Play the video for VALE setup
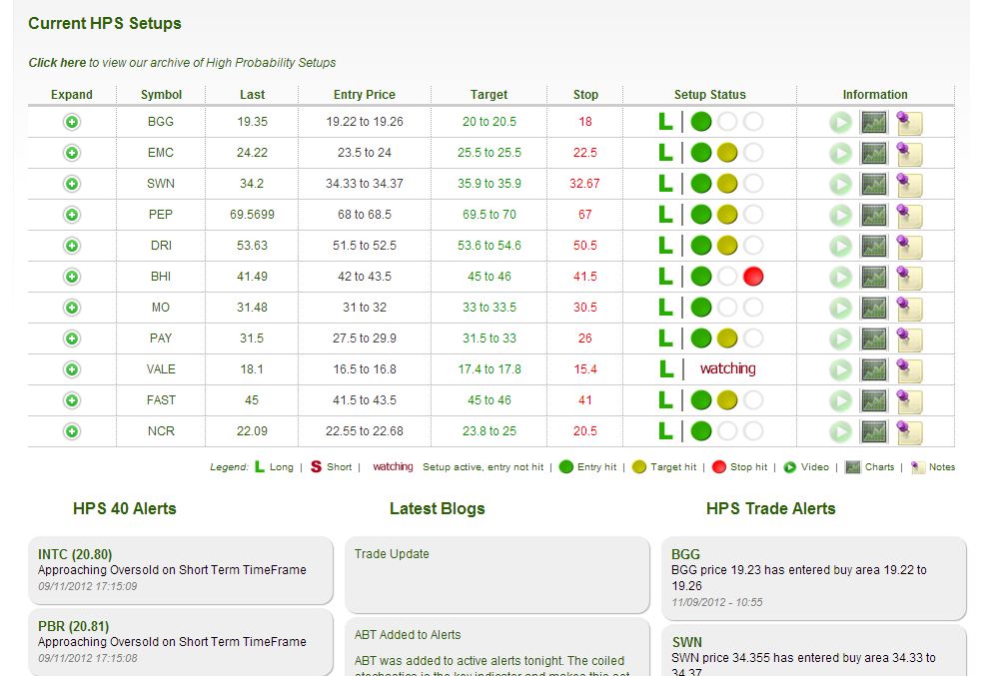Viewport: 989px width, 676px height. (840, 369)
